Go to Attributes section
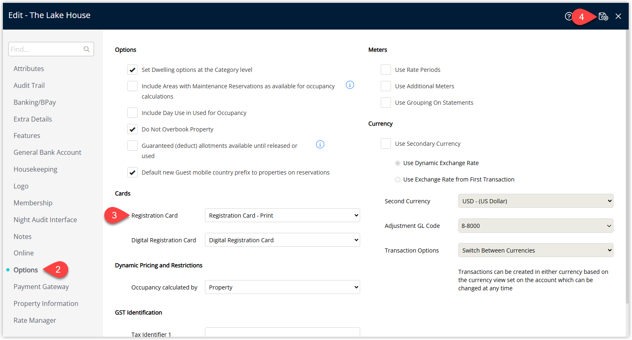 (x=29, y=69)
